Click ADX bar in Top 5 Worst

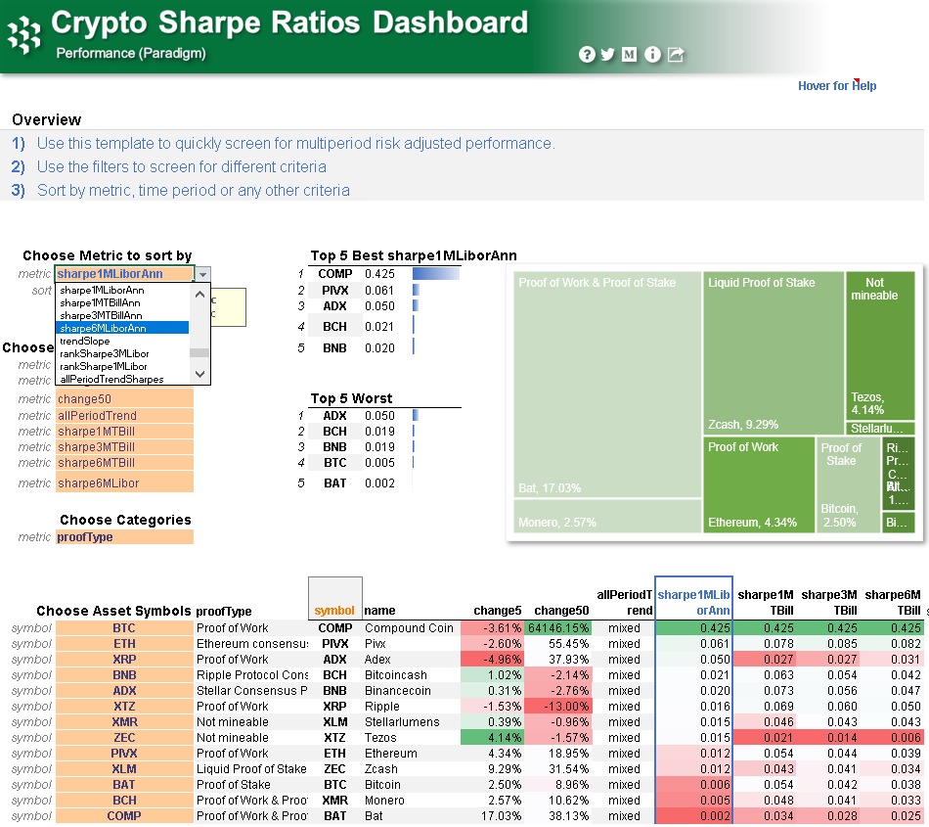[416, 416]
